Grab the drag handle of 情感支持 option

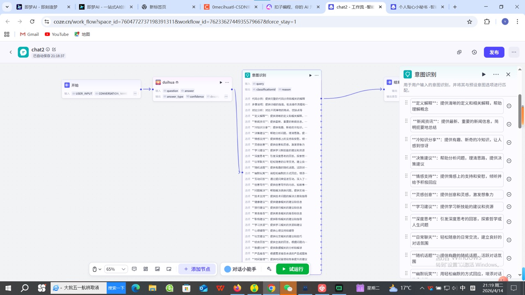pyautogui.click(x=406, y=176)
